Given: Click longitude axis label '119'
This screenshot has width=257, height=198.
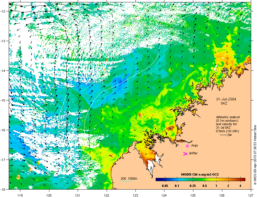Looking at the screenshot, I should [20, 195].
